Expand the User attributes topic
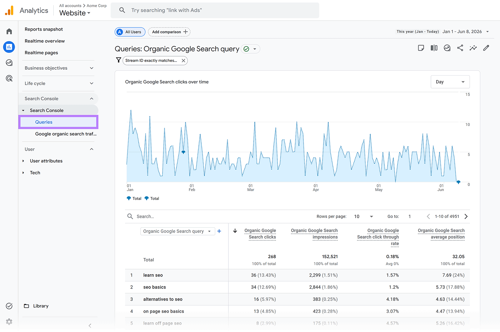 [23, 161]
